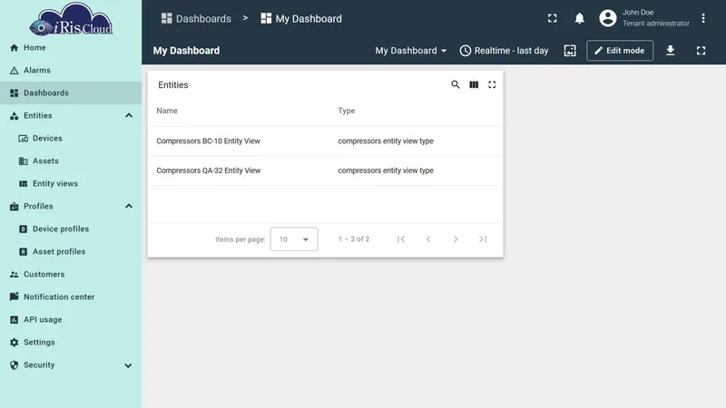Click the download dashboard icon

click(670, 51)
